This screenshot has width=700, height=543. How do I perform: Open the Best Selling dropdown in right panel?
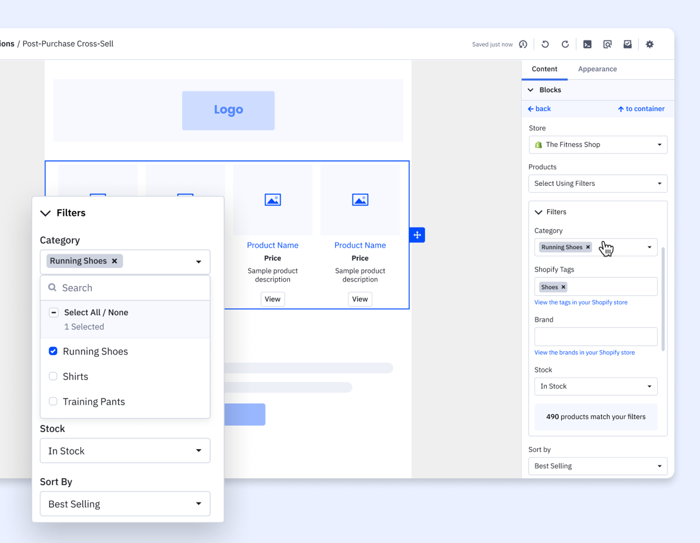(598, 466)
